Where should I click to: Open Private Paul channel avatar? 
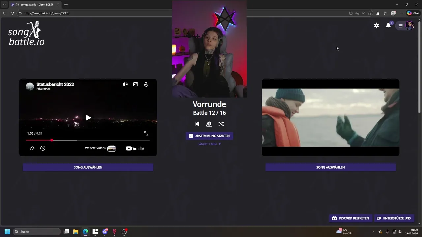click(30, 86)
